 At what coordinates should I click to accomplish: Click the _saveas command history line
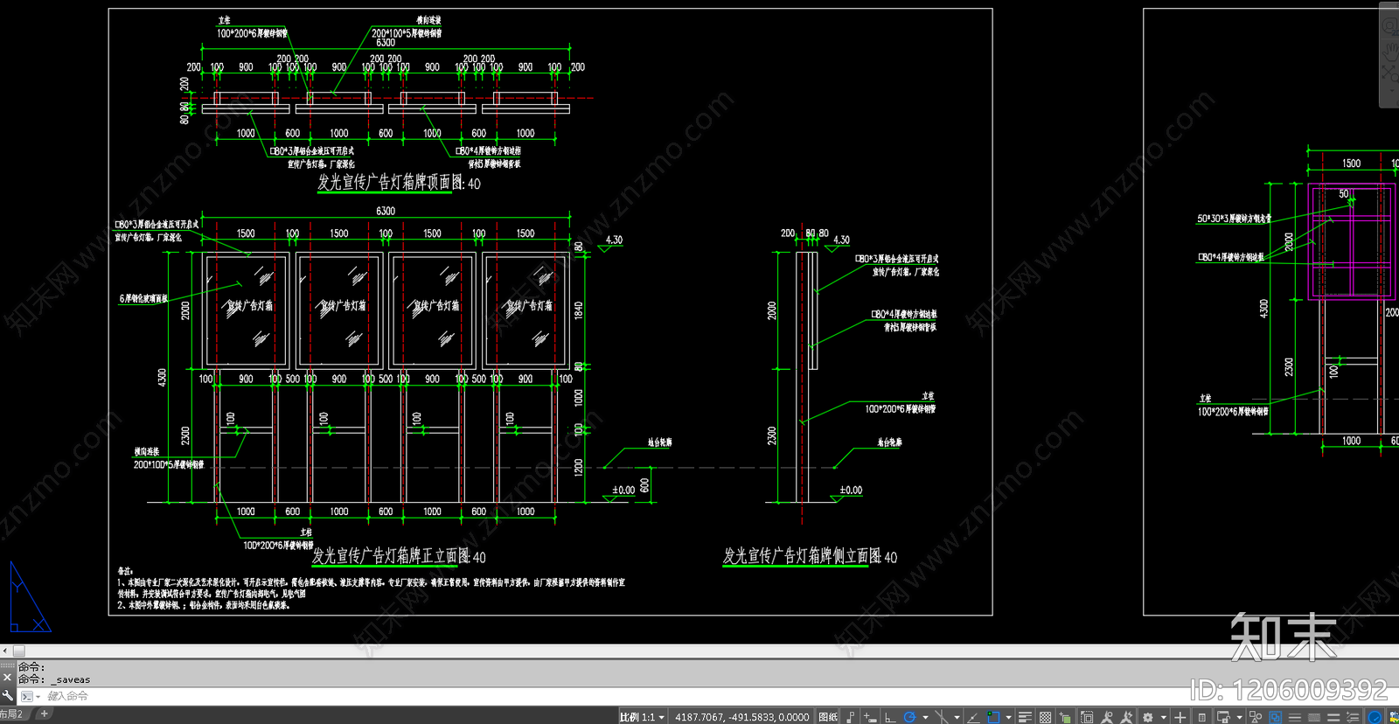[54, 679]
